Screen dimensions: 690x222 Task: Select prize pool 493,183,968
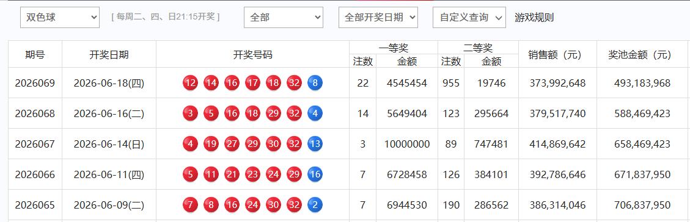click(x=642, y=83)
